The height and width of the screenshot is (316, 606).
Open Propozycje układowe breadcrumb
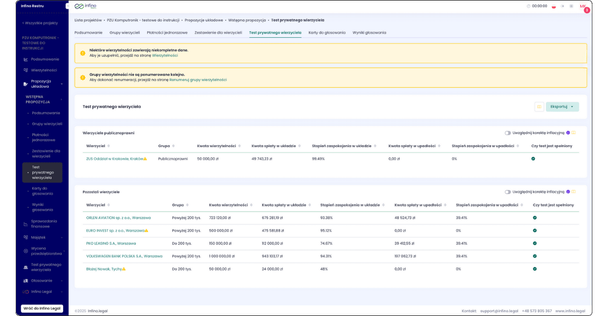pyautogui.click(x=204, y=20)
